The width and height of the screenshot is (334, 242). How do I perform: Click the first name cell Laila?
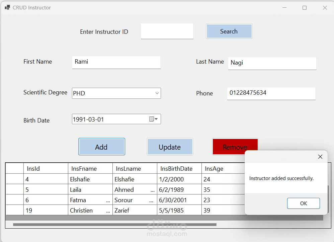point(90,189)
